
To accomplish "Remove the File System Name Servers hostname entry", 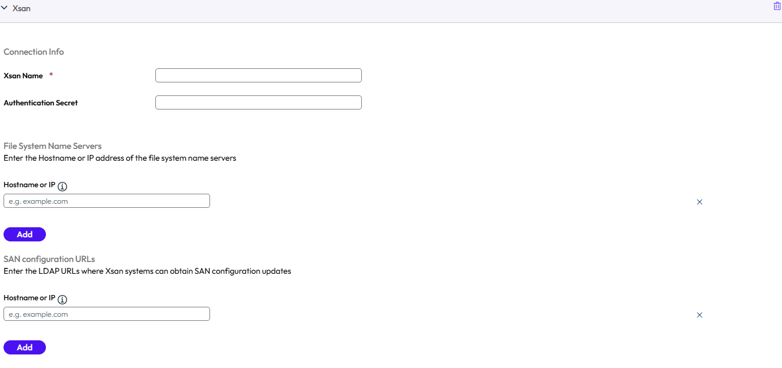I will coord(700,202).
